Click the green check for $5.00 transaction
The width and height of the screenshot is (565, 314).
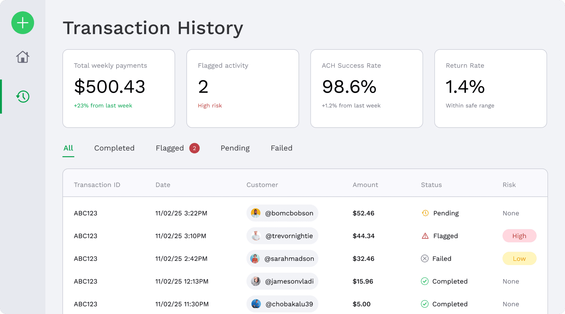[425, 304]
